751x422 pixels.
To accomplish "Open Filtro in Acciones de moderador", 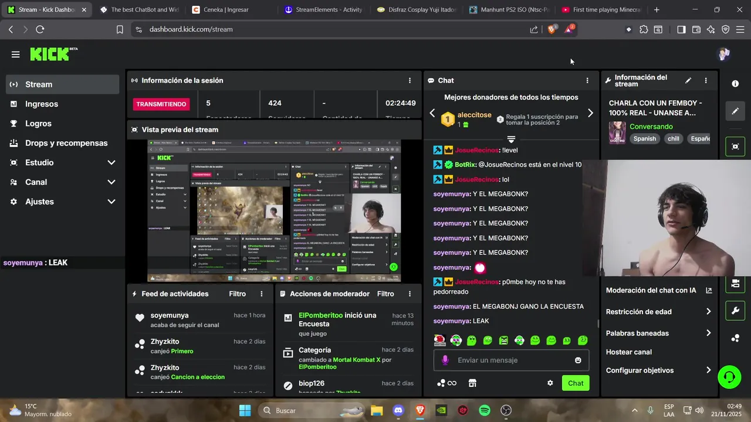I will pyautogui.click(x=385, y=294).
